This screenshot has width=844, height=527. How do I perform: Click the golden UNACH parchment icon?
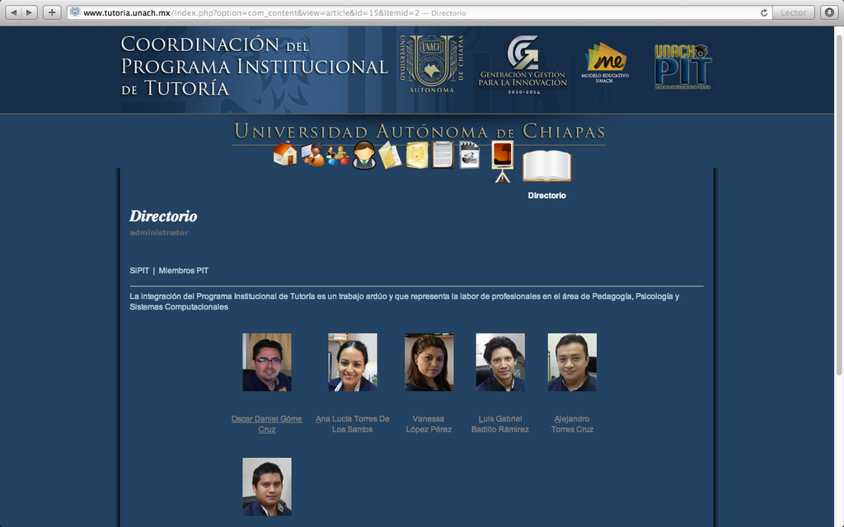point(417,155)
